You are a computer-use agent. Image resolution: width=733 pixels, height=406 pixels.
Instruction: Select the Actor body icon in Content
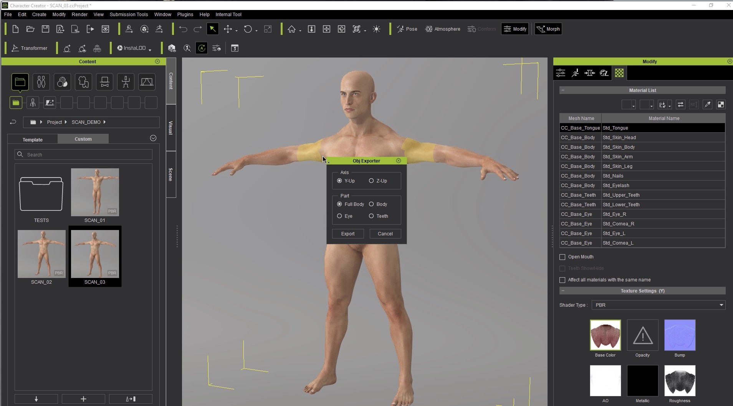41,82
